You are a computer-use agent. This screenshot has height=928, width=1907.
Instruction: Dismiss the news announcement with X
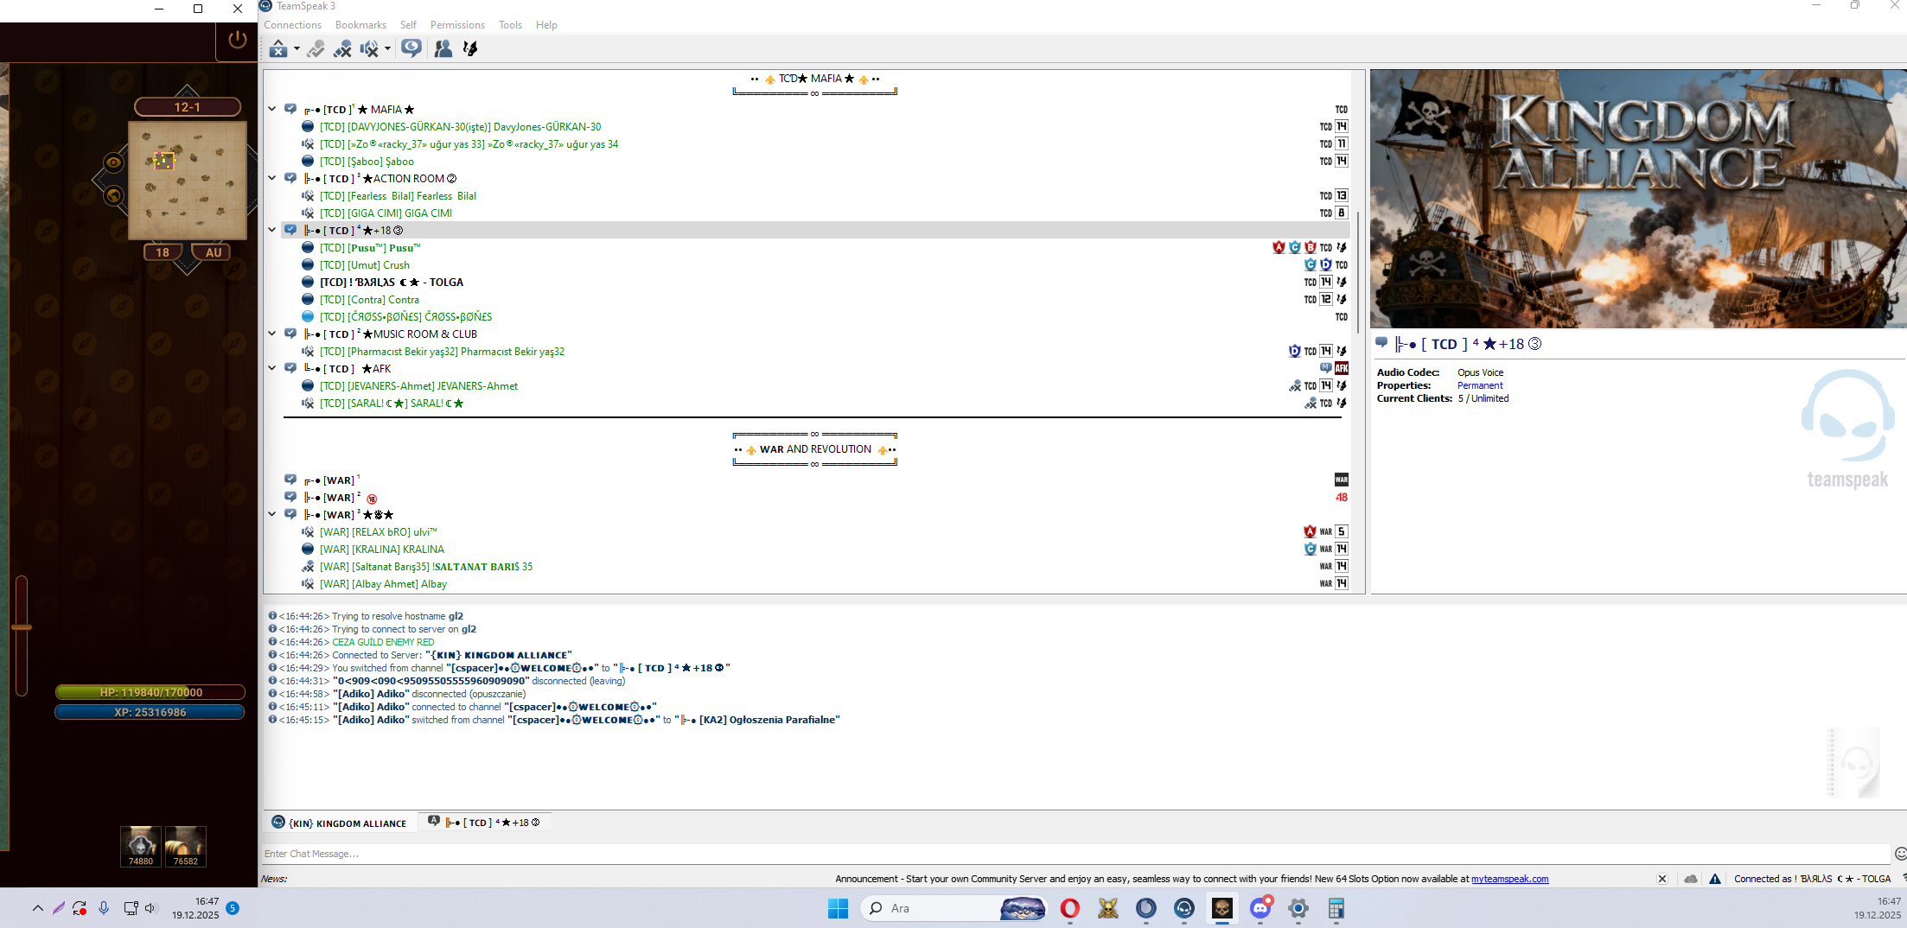pos(1661,879)
